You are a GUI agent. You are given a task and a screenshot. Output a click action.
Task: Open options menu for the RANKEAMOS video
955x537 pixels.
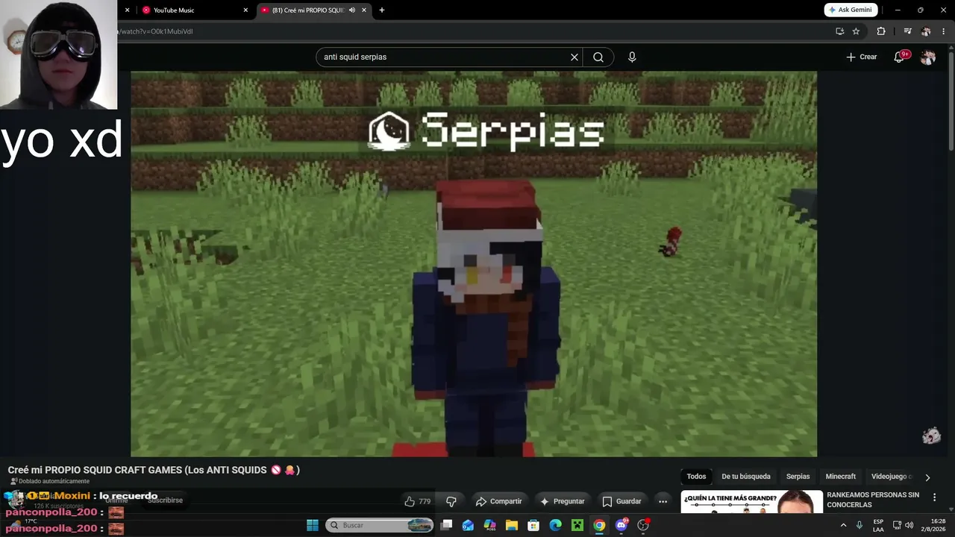tap(934, 497)
